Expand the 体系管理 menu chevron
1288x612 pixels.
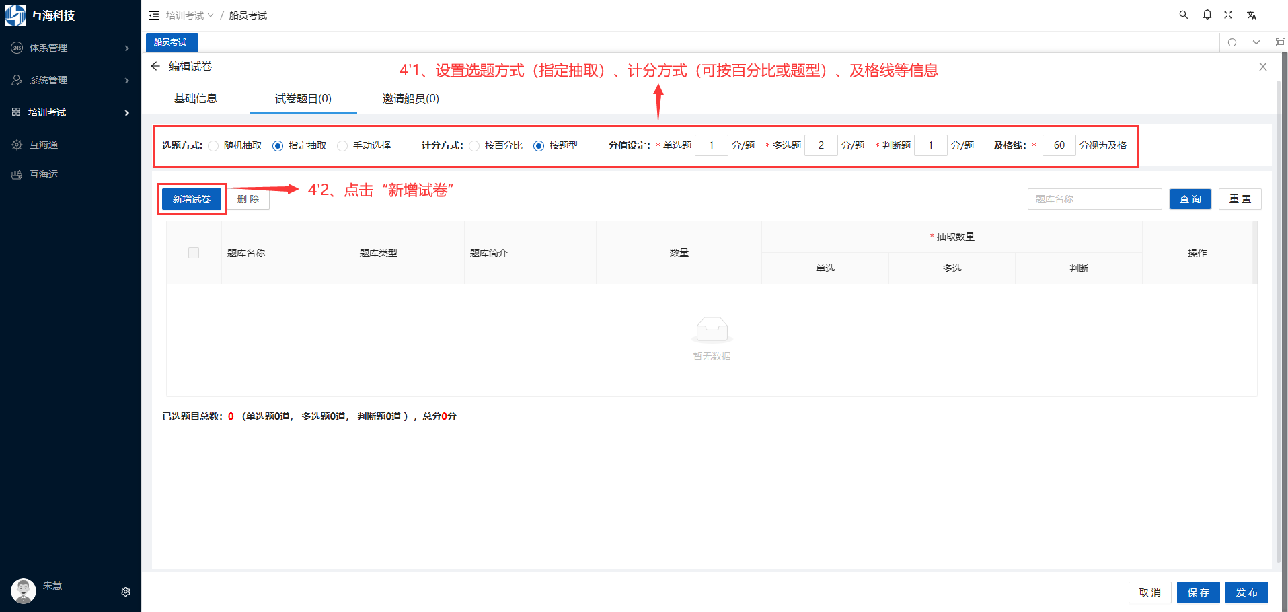126,48
